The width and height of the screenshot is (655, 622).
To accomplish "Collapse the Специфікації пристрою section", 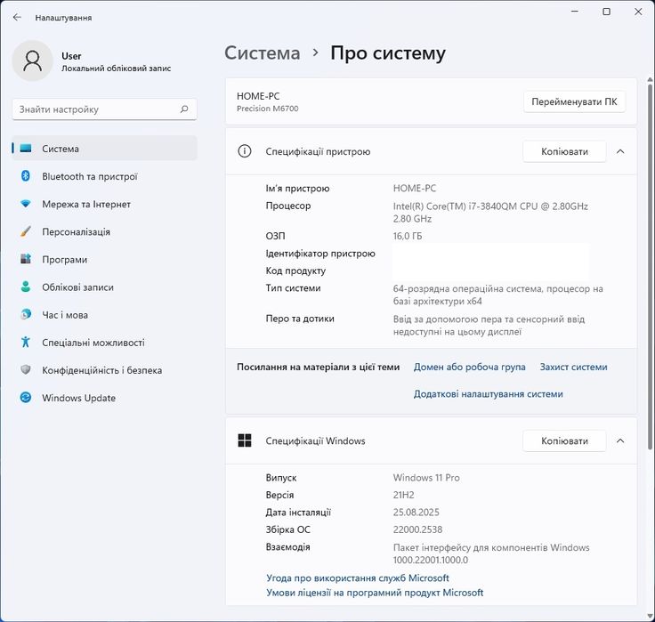I will (620, 151).
